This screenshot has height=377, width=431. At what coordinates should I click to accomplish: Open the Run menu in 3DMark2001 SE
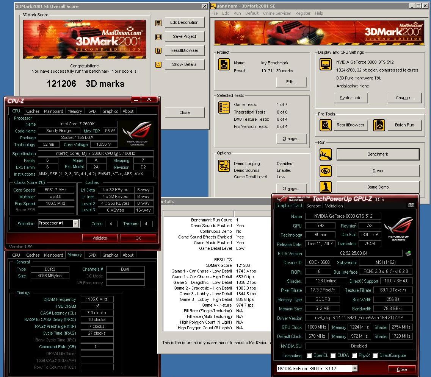click(x=237, y=13)
